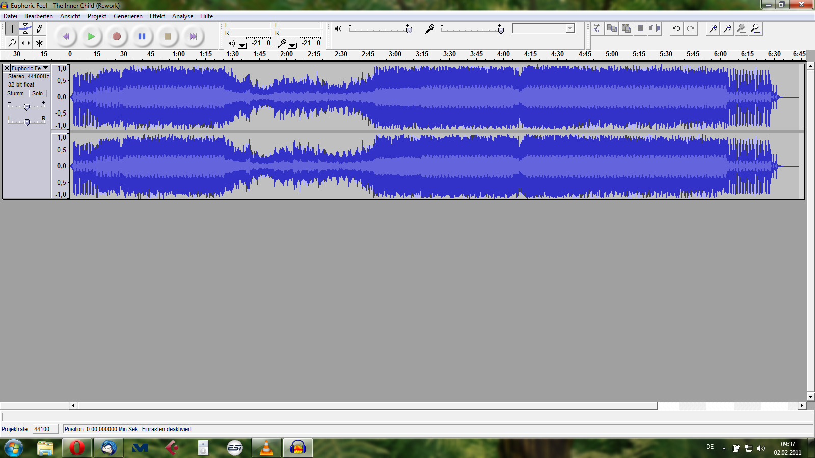Trim audio outside the selection
This screenshot has height=458, width=815.
click(640, 28)
